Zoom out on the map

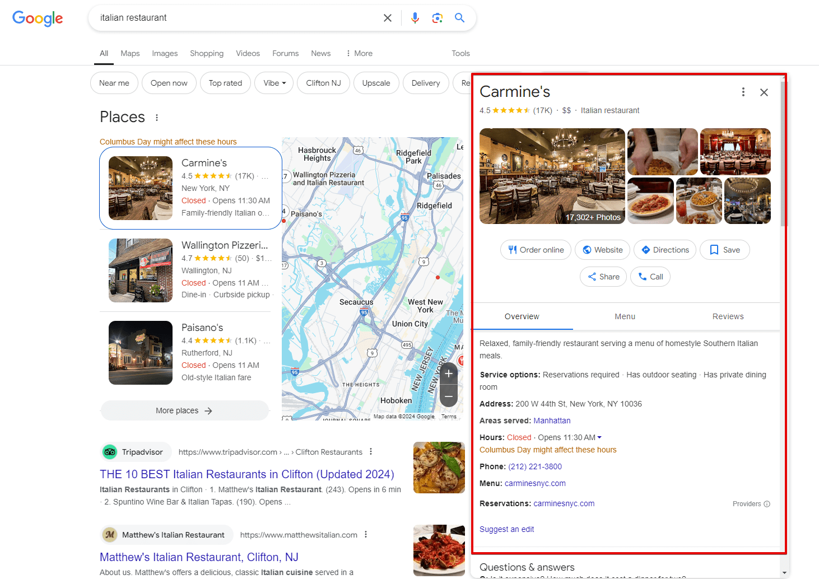click(x=449, y=396)
